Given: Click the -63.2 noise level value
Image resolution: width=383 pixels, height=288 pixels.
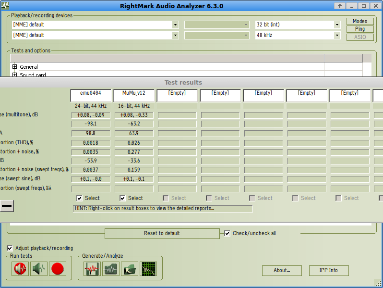Looking at the screenshot, I should (x=134, y=124).
